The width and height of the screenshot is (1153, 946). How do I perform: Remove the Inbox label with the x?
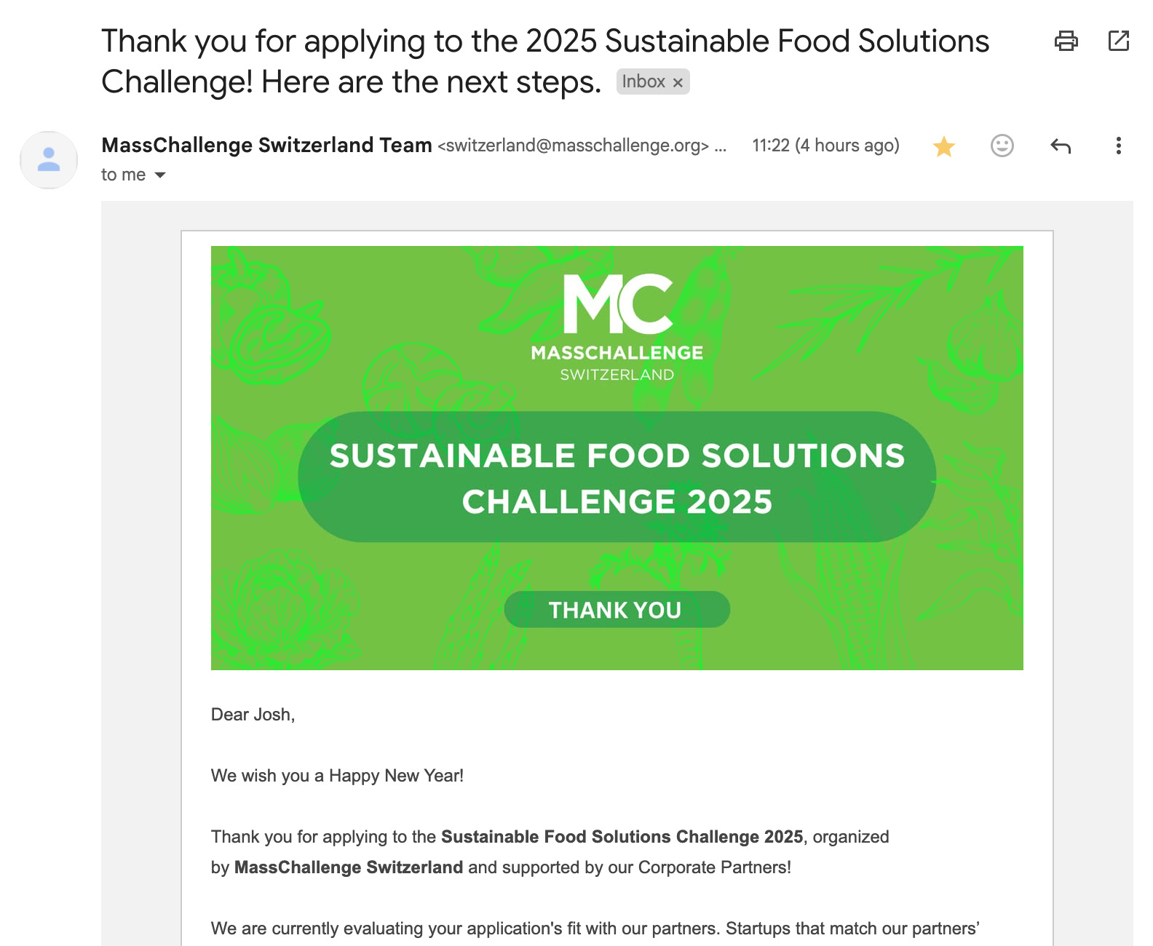[678, 82]
